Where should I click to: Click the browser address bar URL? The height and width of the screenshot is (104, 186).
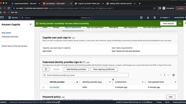click(x=65, y=8)
